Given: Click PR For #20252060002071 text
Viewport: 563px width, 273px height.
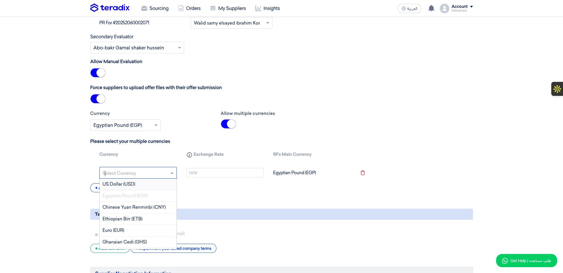Looking at the screenshot, I should pyautogui.click(x=124, y=23).
